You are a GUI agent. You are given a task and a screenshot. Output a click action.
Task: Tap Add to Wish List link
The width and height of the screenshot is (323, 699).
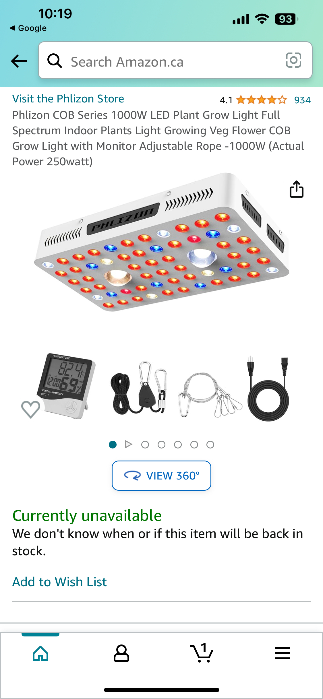pyautogui.click(x=59, y=582)
